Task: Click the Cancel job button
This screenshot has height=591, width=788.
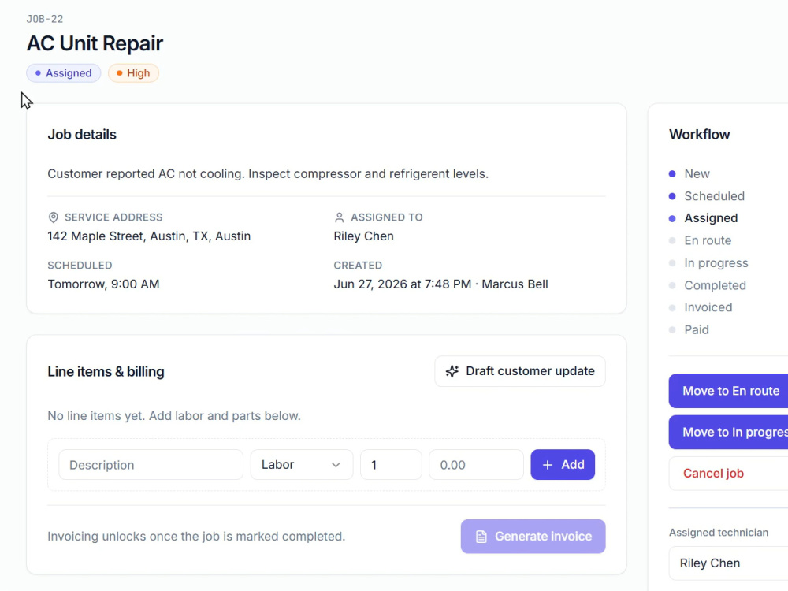Action: pyautogui.click(x=728, y=474)
